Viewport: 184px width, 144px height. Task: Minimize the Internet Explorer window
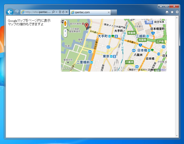pos(161,6)
